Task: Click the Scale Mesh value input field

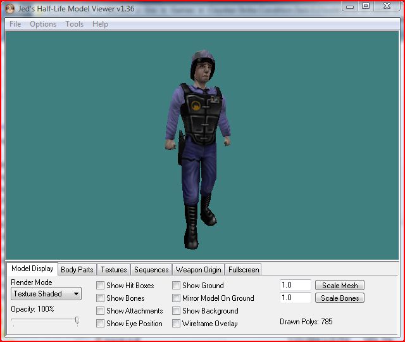Action: (296, 285)
